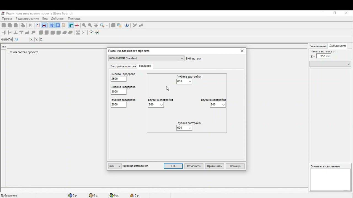This screenshot has height=198, width=353.
Task: Click the magnifier zoom tool icon
Action: pos(102,25)
